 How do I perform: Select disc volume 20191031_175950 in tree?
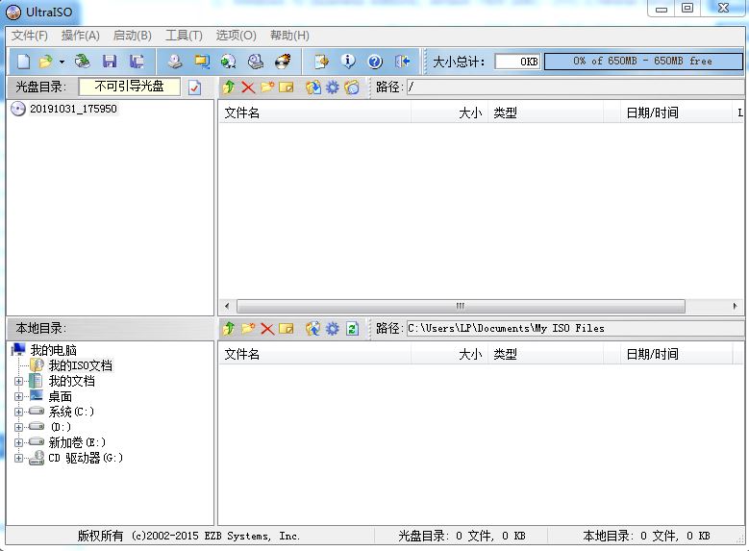click(73, 109)
